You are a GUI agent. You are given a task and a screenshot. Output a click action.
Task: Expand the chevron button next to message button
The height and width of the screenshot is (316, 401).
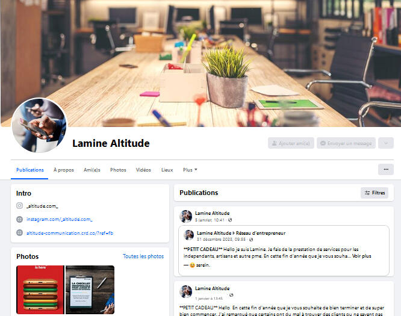pos(386,143)
